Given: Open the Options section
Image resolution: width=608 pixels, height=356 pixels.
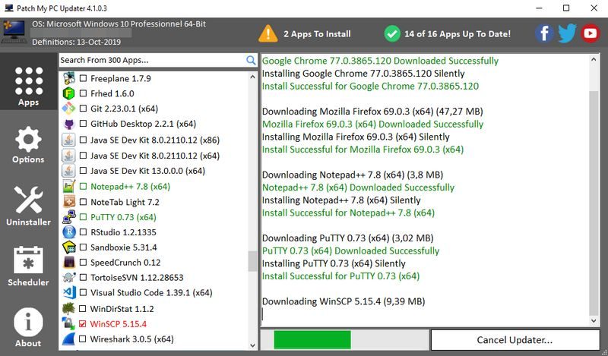Looking at the screenshot, I should click(x=28, y=144).
